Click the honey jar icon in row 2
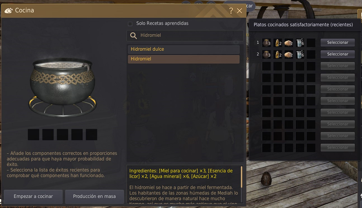 pos(267,54)
